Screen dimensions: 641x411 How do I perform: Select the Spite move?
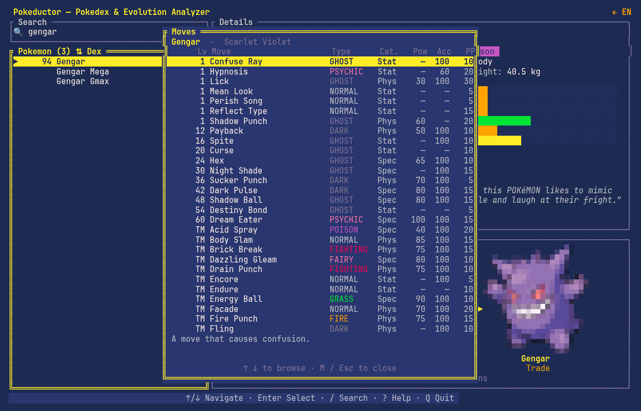click(320, 141)
